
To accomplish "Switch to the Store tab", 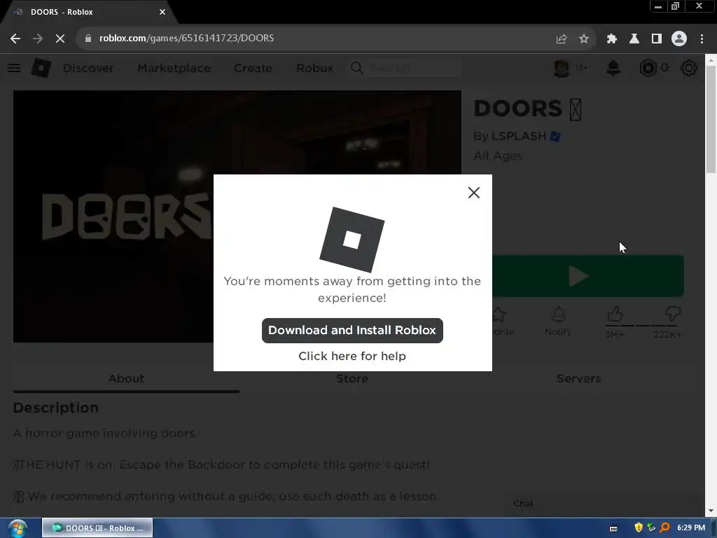I will [x=352, y=379].
